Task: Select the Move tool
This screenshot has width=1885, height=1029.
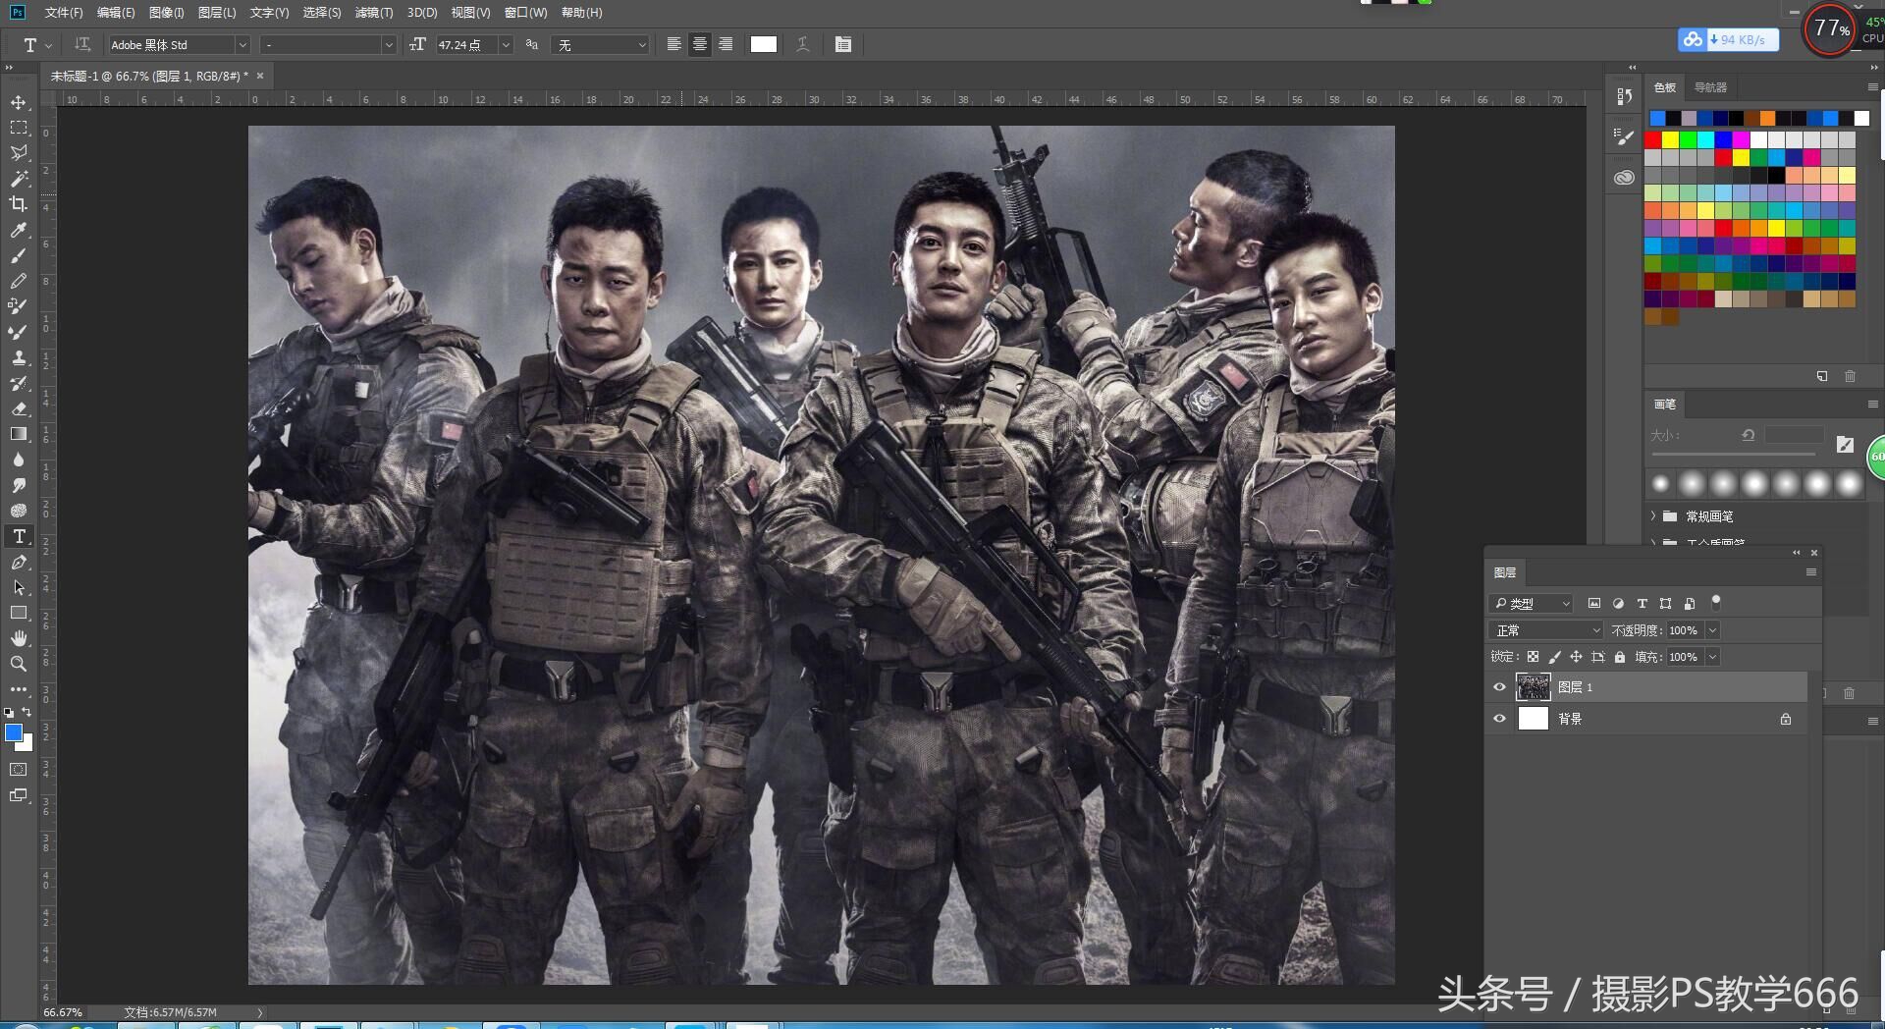Action: (x=18, y=101)
